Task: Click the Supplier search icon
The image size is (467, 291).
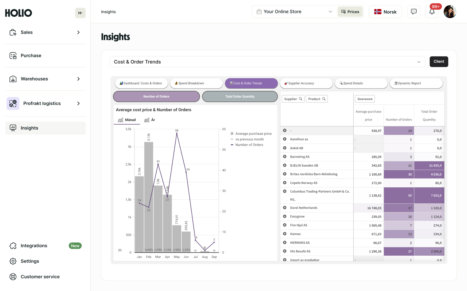Action: point(300,99)
